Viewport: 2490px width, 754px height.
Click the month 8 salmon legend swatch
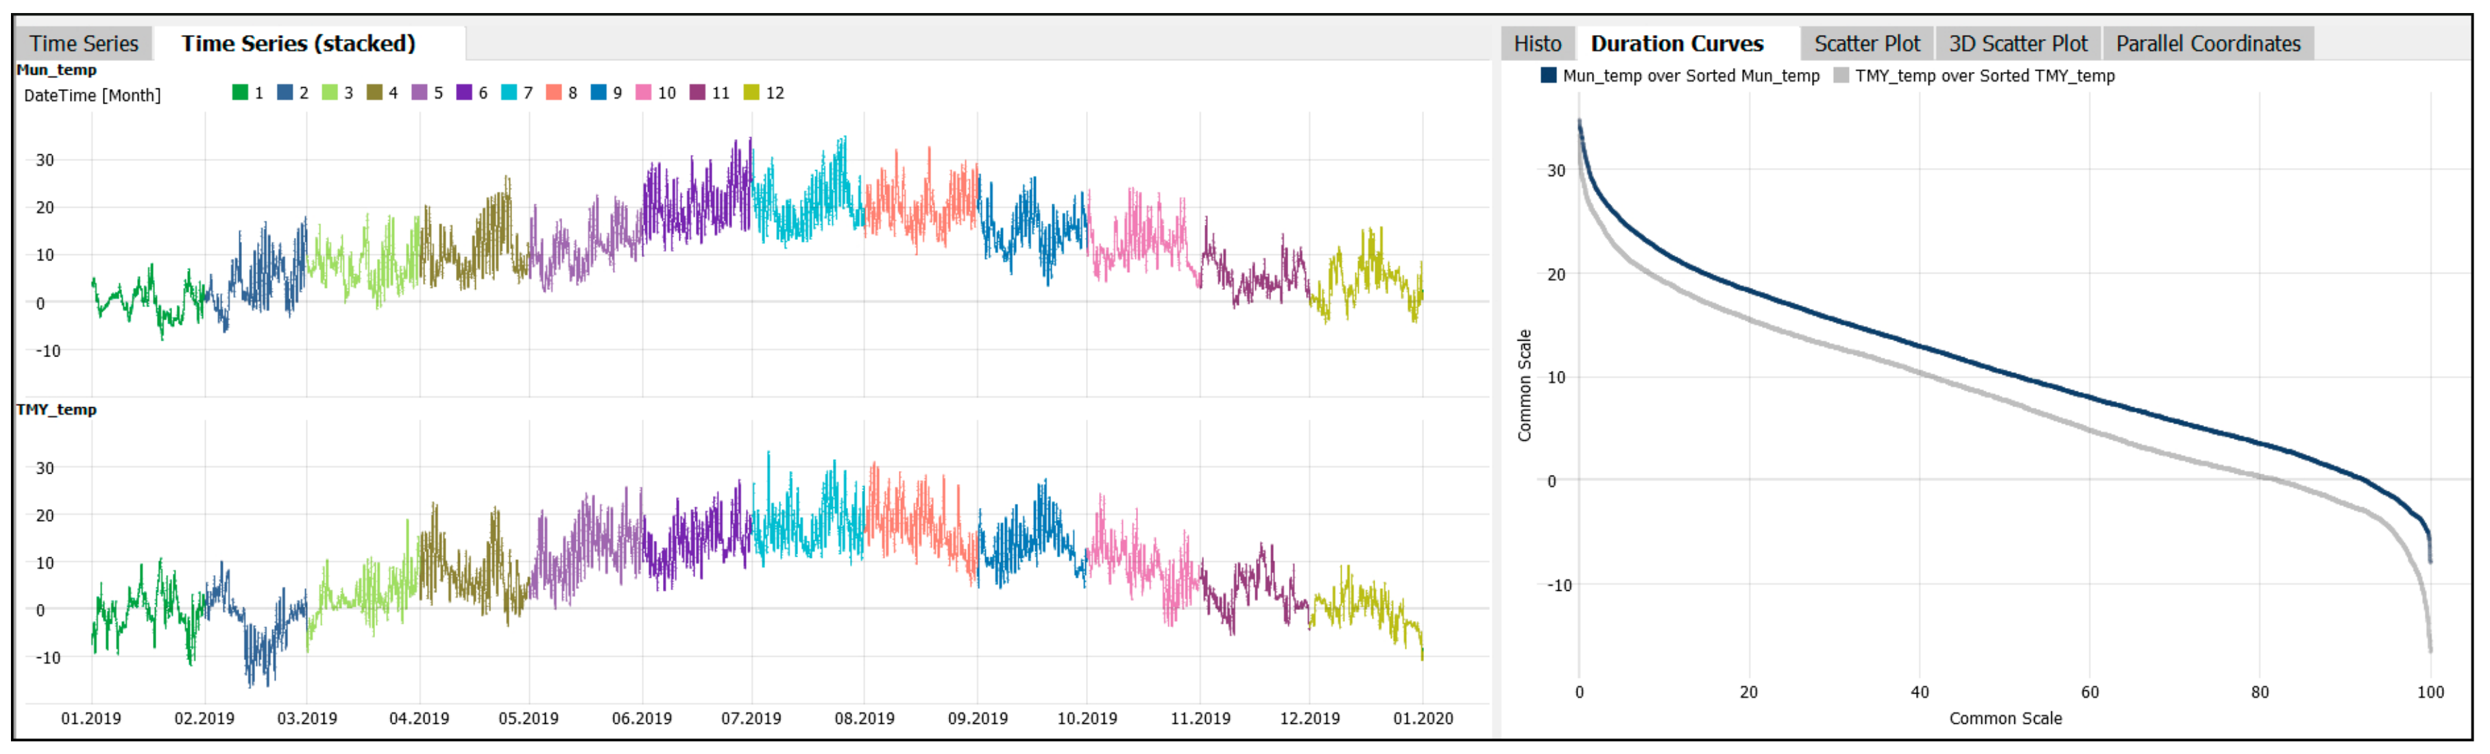click(554, 93)
